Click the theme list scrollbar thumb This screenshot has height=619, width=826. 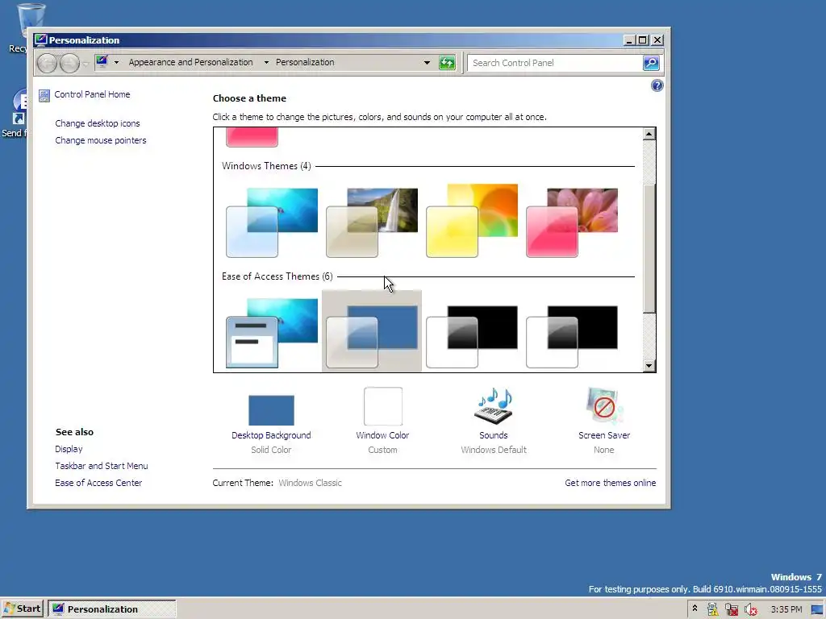(x=649, y=248)
